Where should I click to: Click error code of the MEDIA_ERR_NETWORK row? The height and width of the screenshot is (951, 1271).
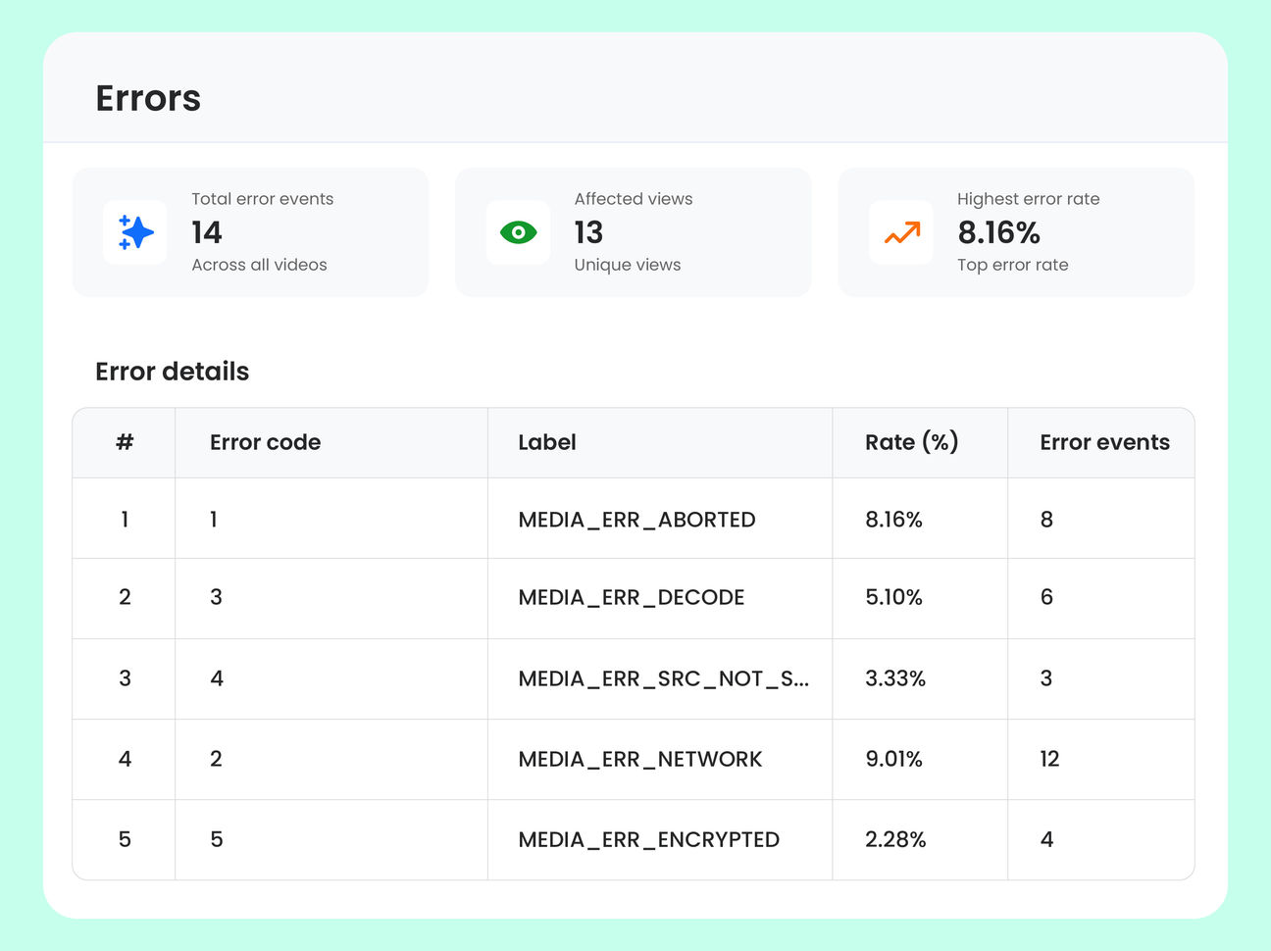coord(216,759)
